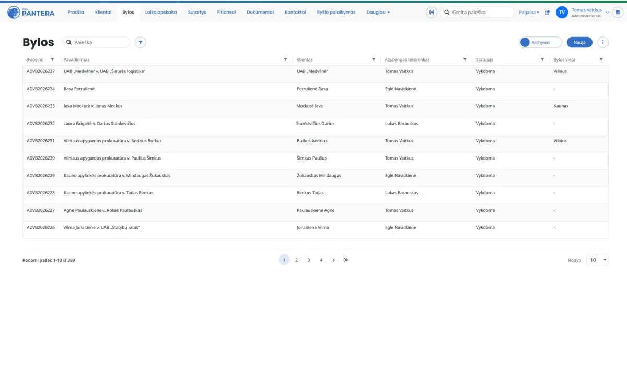Click the Bylos Paieška search field
627x391 pixels.
(x=96, y=42)
